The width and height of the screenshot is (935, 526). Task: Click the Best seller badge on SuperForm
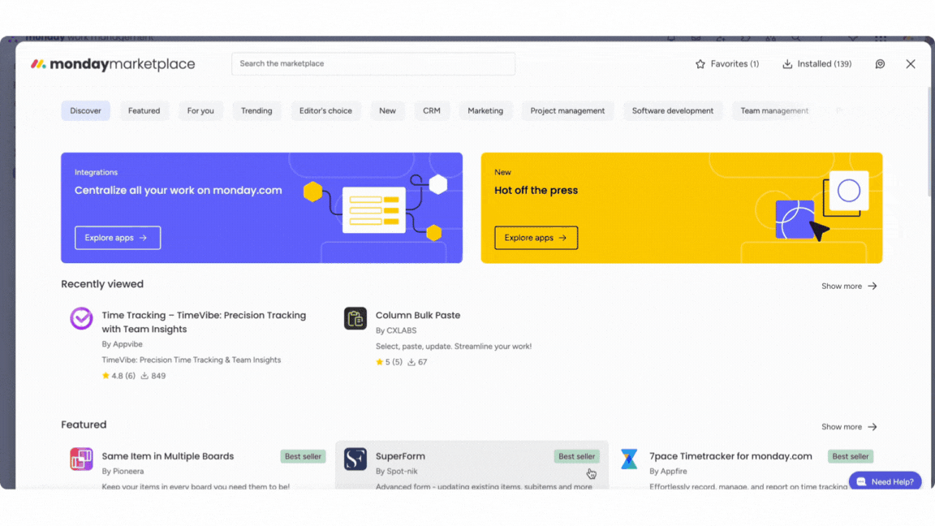(x=576, y=456)
